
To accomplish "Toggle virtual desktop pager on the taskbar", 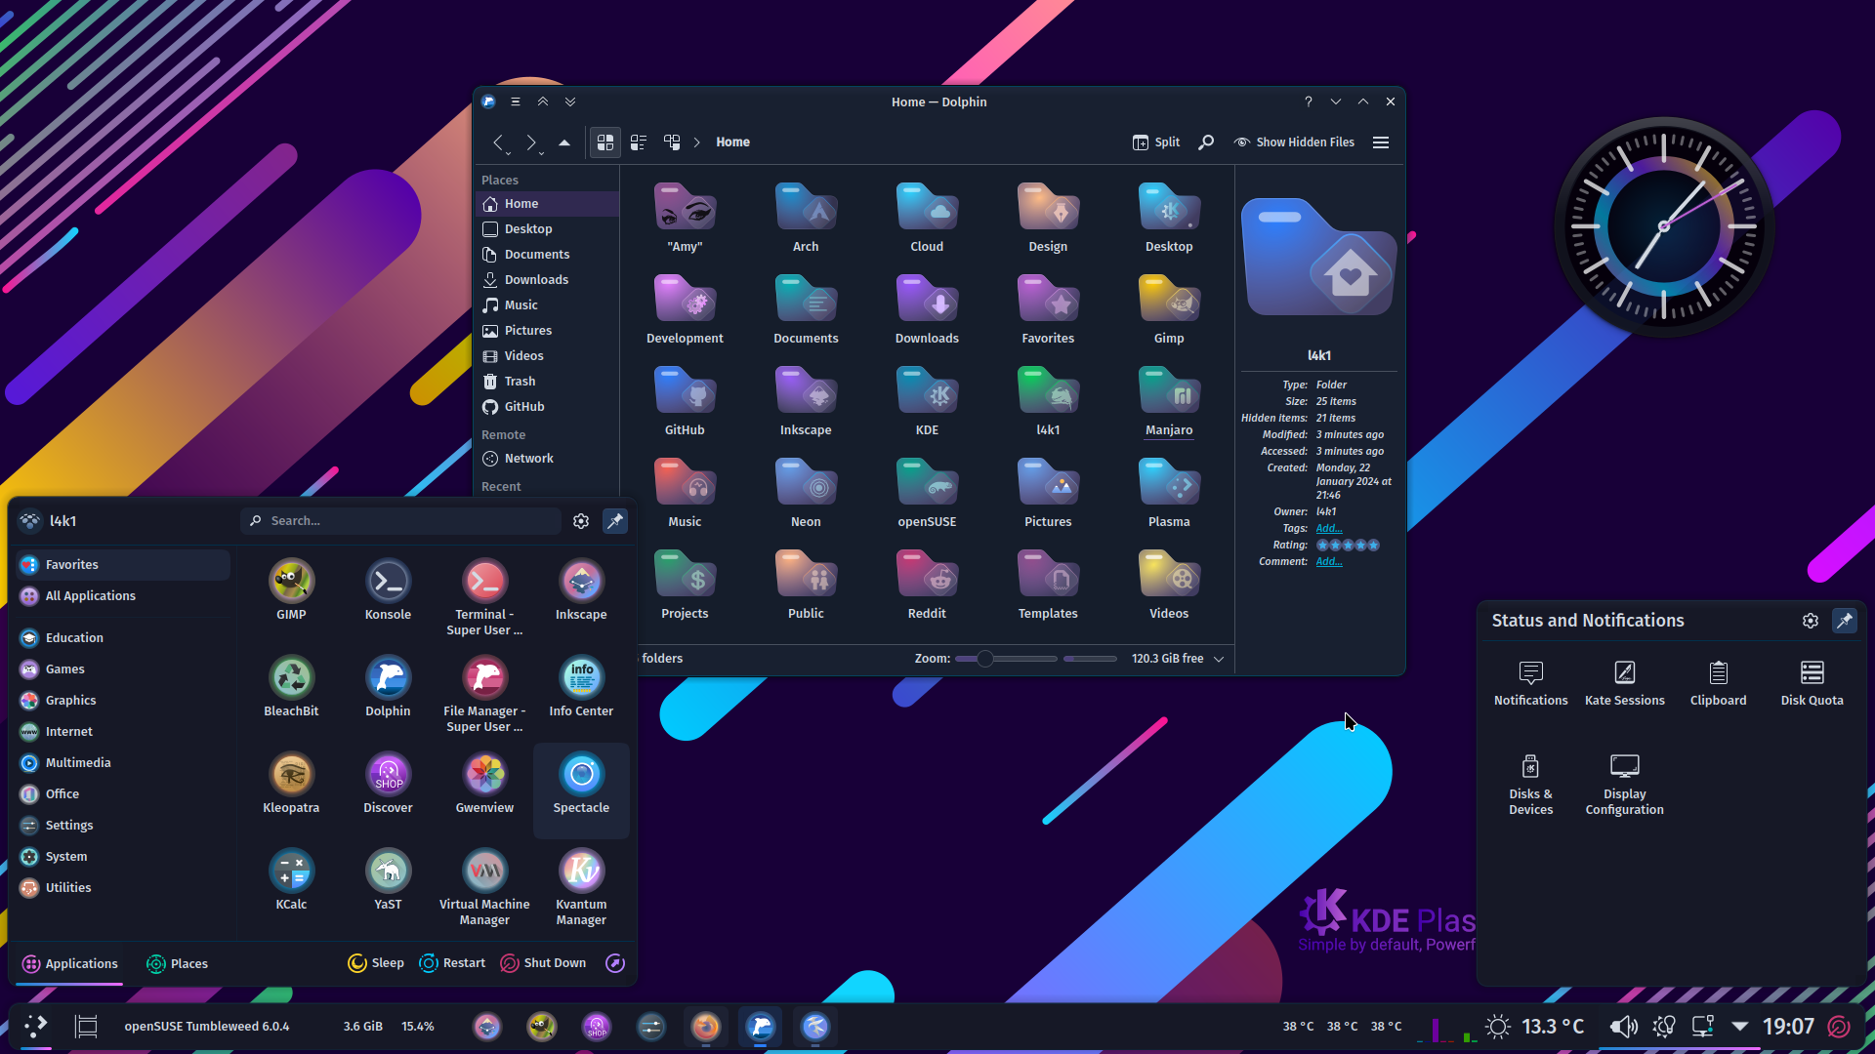I will tap(87, 1027).
